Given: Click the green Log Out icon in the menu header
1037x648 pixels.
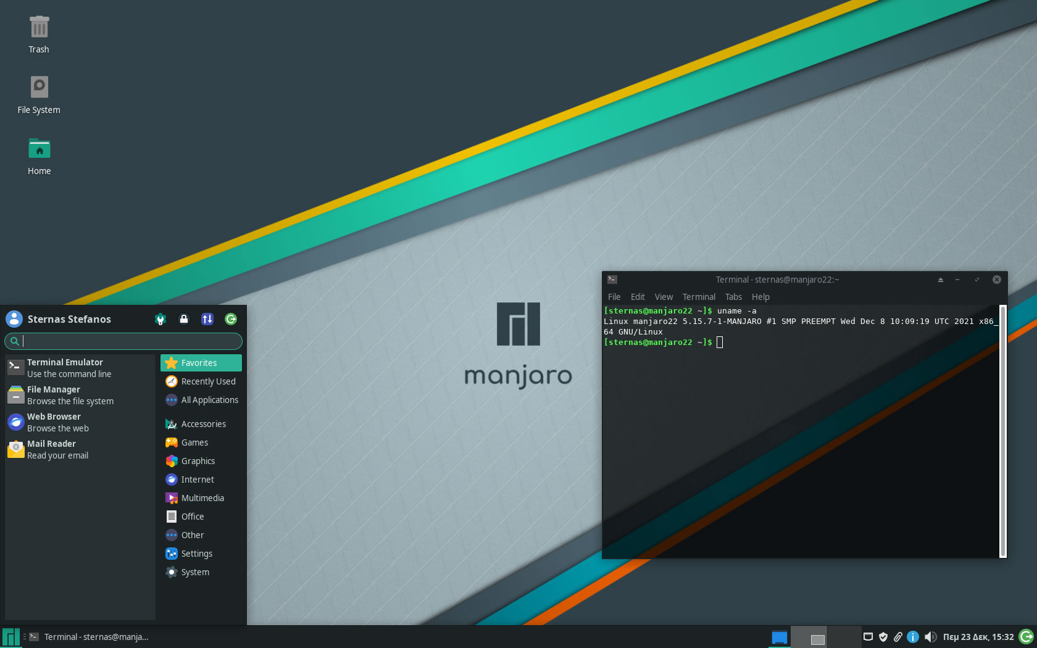Looking at the screenshot, I should tap(231, 319).
